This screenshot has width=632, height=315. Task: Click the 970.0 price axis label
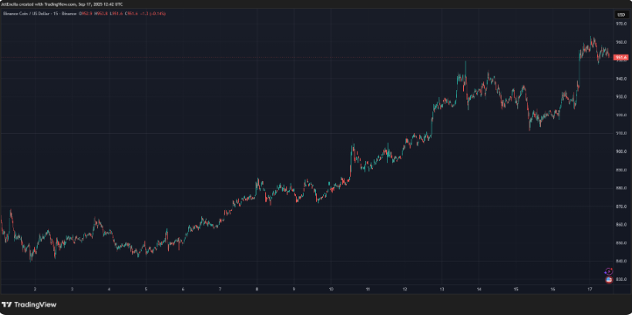coord(621,24)
